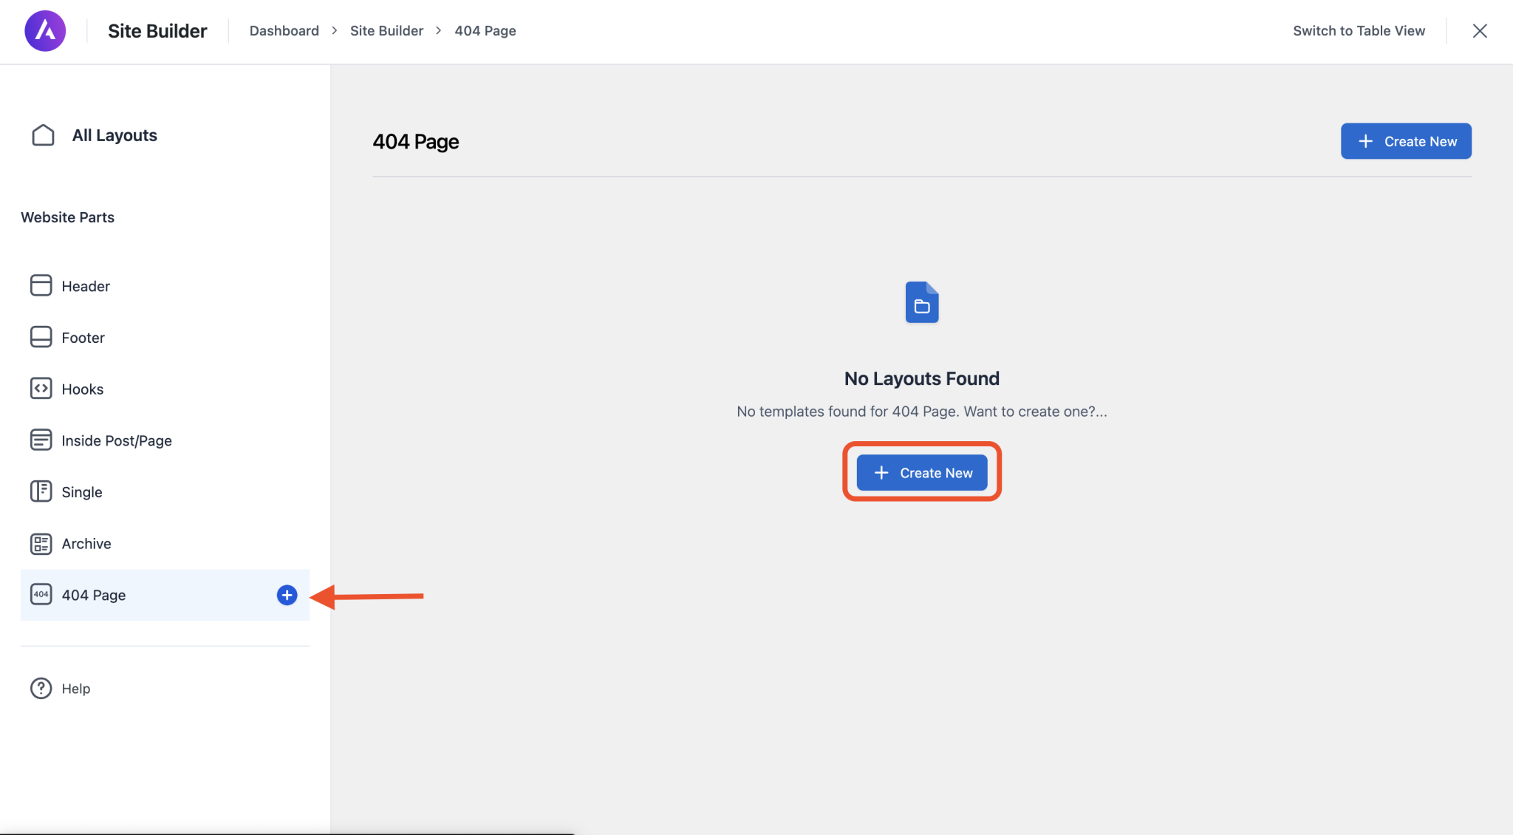The width and height of the screenshot is (1513, 835).
Task: Select the Archive layouts icon
Action: coord(41,543)
